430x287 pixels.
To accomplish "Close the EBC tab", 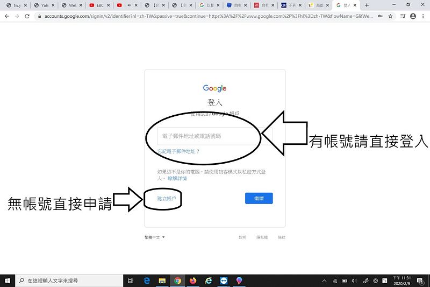I will pos(109,5).
